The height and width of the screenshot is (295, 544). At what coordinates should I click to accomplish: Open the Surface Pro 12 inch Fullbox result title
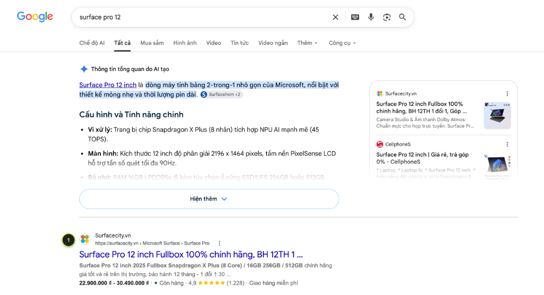191,255
